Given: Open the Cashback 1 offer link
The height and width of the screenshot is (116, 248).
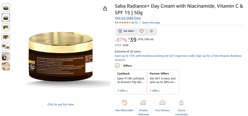Looking at the screenshot, I should click(122, 91).
